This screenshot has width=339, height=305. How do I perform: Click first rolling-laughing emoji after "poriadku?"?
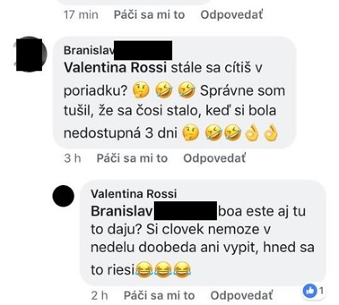pyautogui.click(x=164, y=91)
